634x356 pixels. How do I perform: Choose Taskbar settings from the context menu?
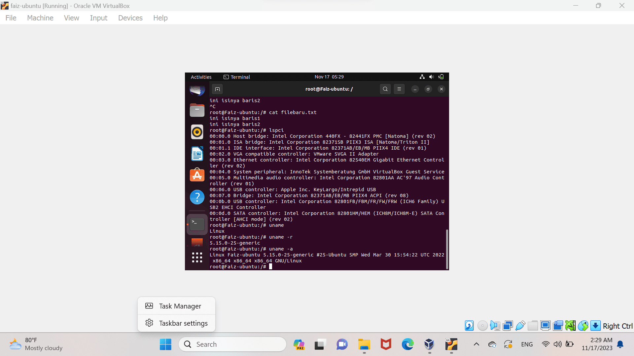tap(177, 323)
